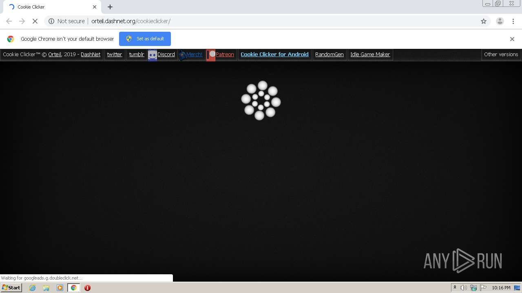Viewport: 522px width, 293px height.
Task: Close the Cookie Clicker tab
Action: tap(95, 7)
